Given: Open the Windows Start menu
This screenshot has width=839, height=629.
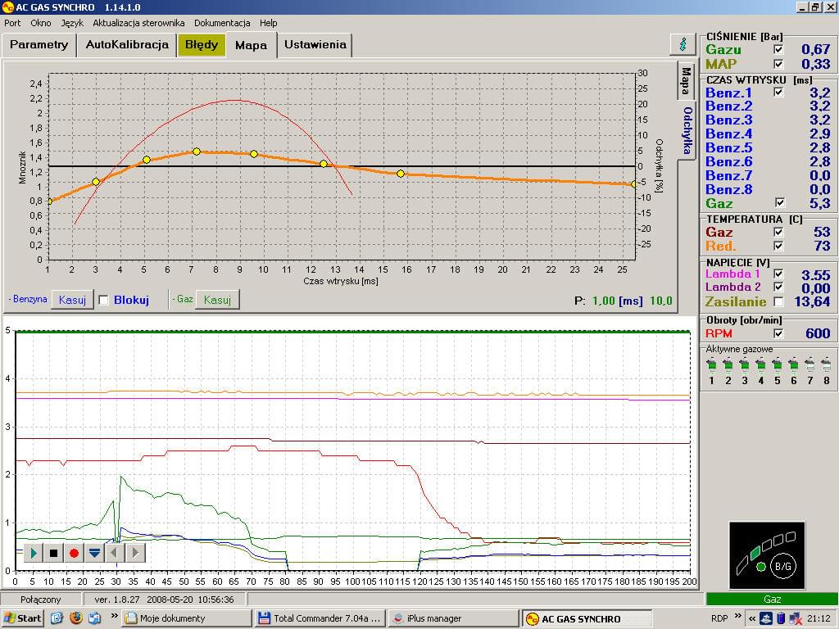Looking at the screenshot, I should click(x=22, y=618).
